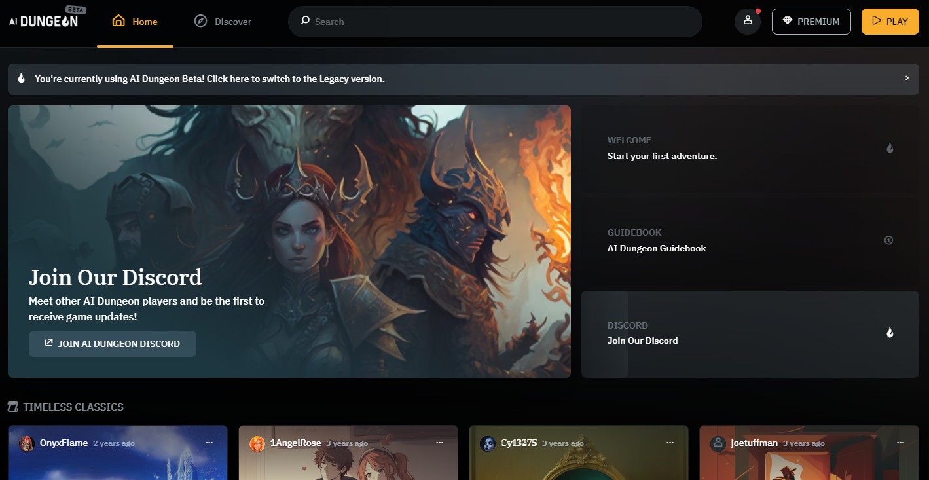This screenshot has height=480, width=929.
Task: Select the Discord carousel item
Action: [750, 334]
